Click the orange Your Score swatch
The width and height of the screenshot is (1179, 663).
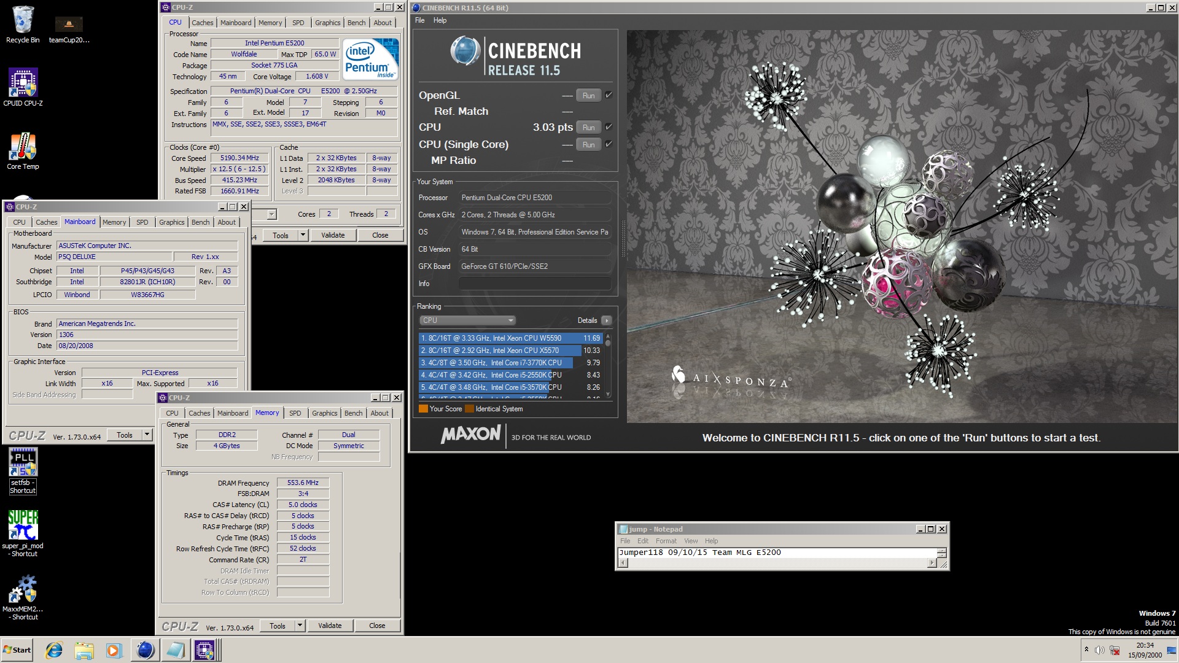423,409
